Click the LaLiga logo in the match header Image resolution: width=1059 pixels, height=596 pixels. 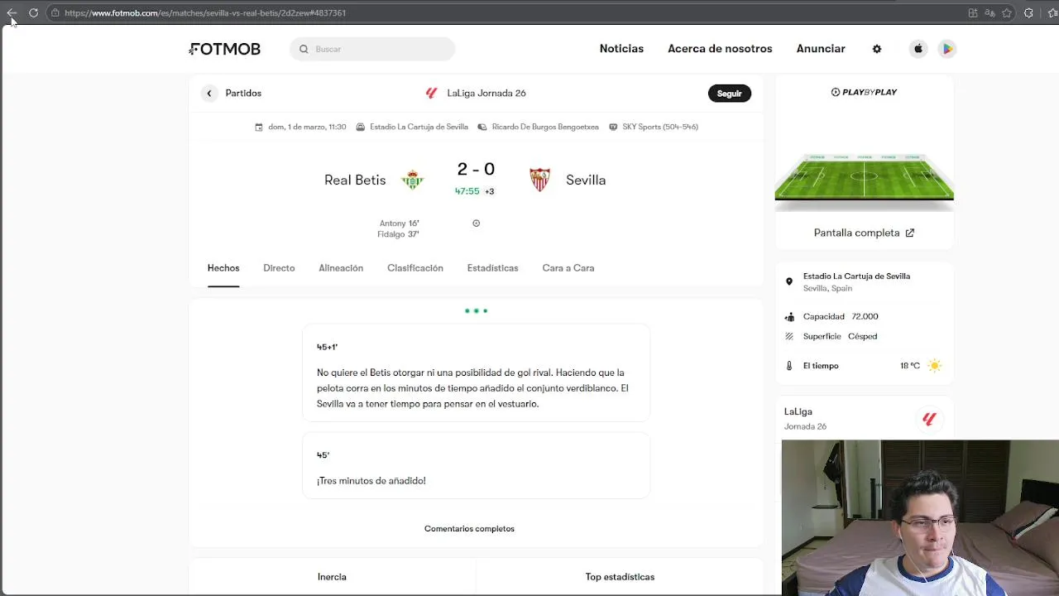pyautogui.click(x=431, y=93)
